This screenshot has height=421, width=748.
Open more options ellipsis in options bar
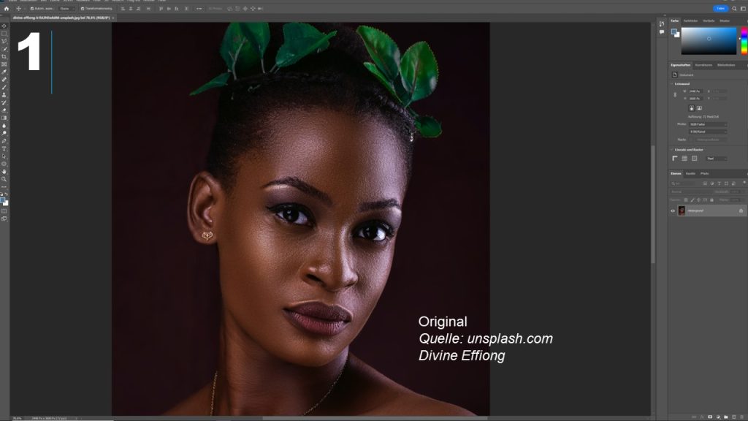coord(199,8)
